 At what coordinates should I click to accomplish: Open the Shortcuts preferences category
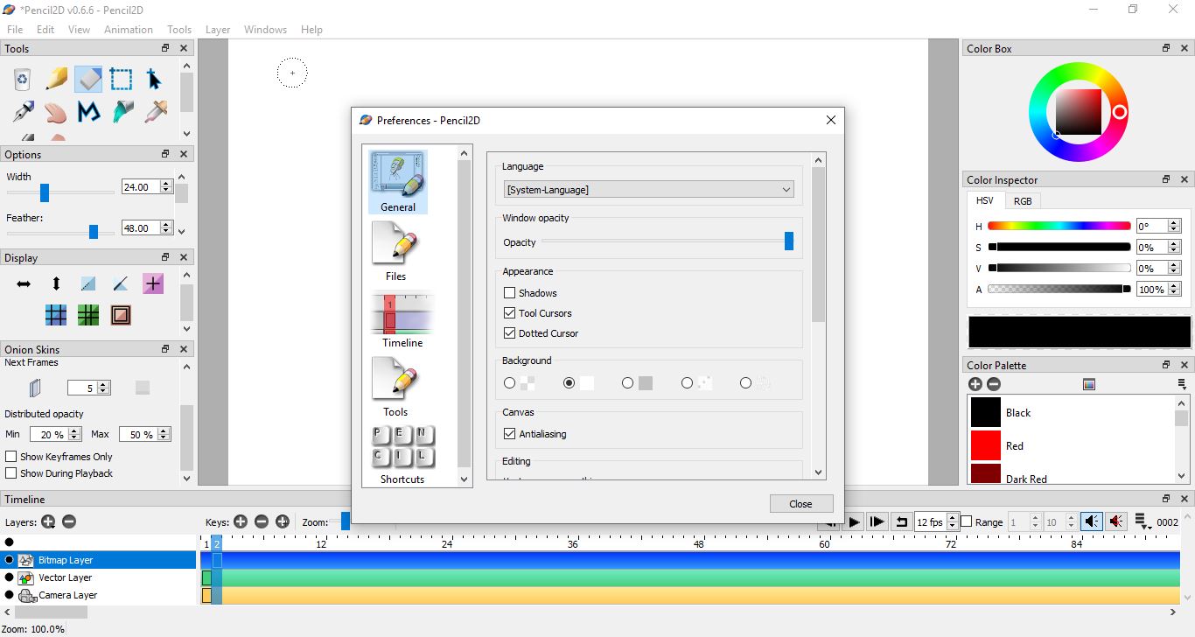pos(402,455)
